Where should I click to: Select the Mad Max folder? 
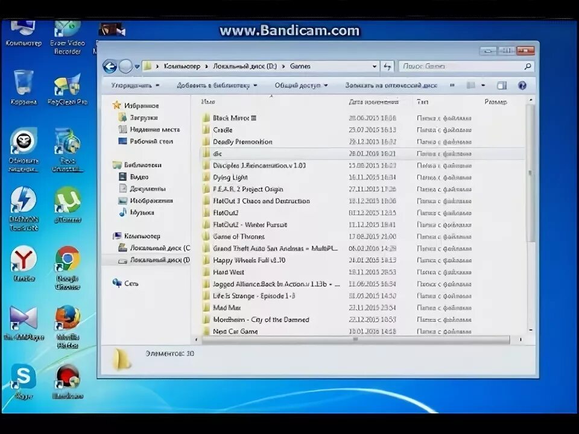pos(227,308)
